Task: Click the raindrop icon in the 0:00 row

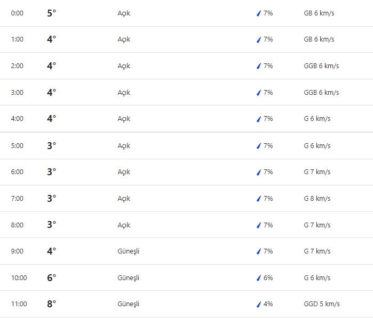Action: 259,13
